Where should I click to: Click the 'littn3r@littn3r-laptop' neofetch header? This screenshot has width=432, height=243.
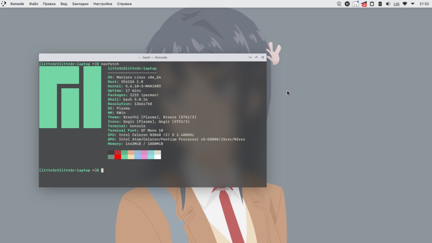tap(132, 69)
